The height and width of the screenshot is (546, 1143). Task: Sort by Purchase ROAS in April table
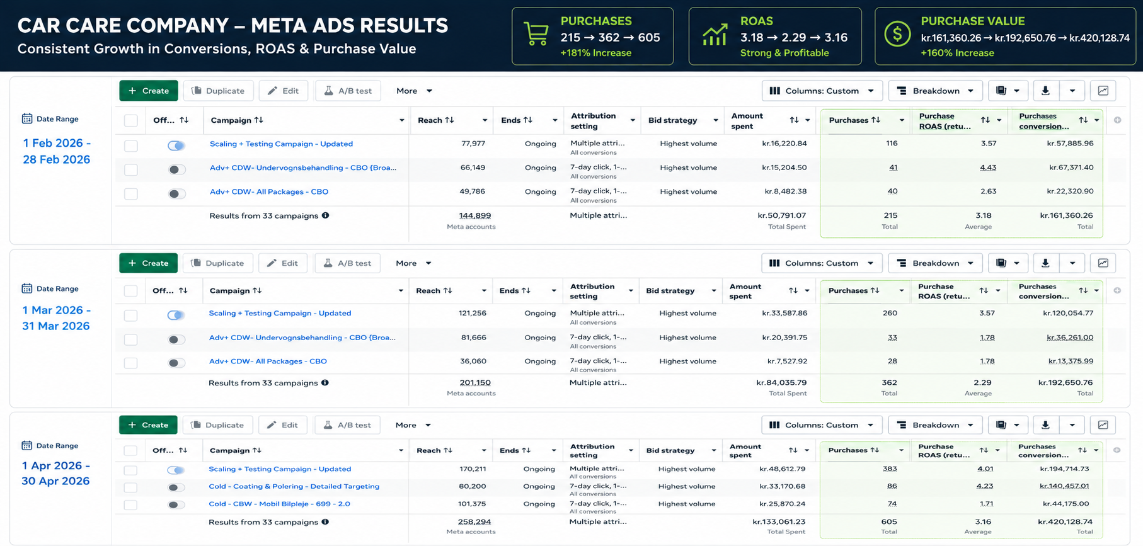(x=984, y=450)
